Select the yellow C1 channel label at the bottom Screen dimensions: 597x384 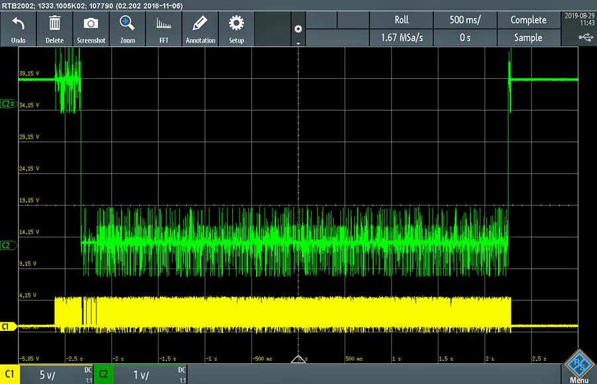[x=9, y=374]
